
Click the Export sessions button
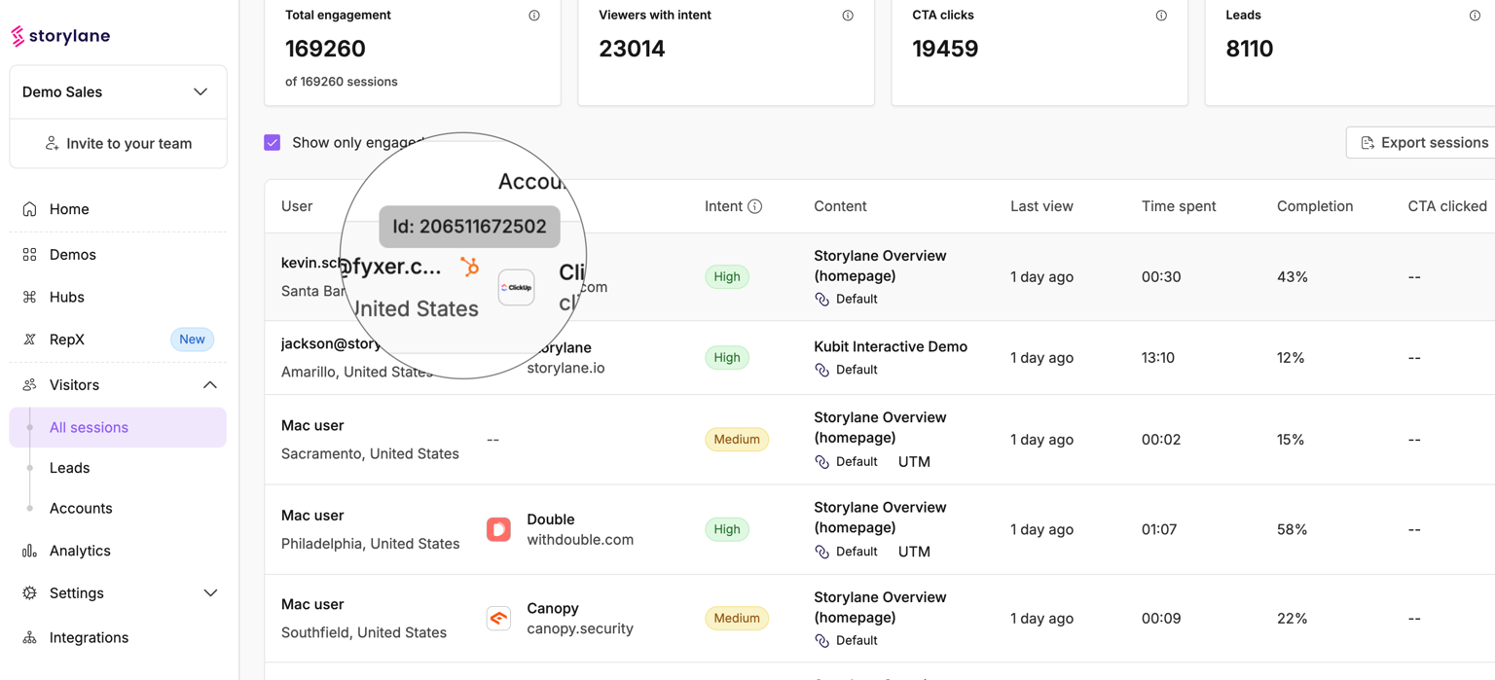tap(1422, 143)
